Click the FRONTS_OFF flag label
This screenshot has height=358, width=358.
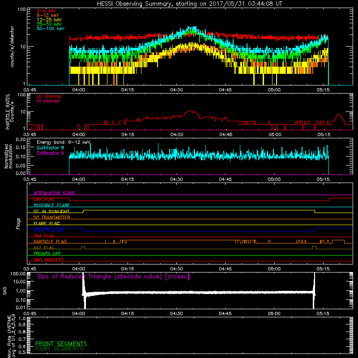point(47,253)
